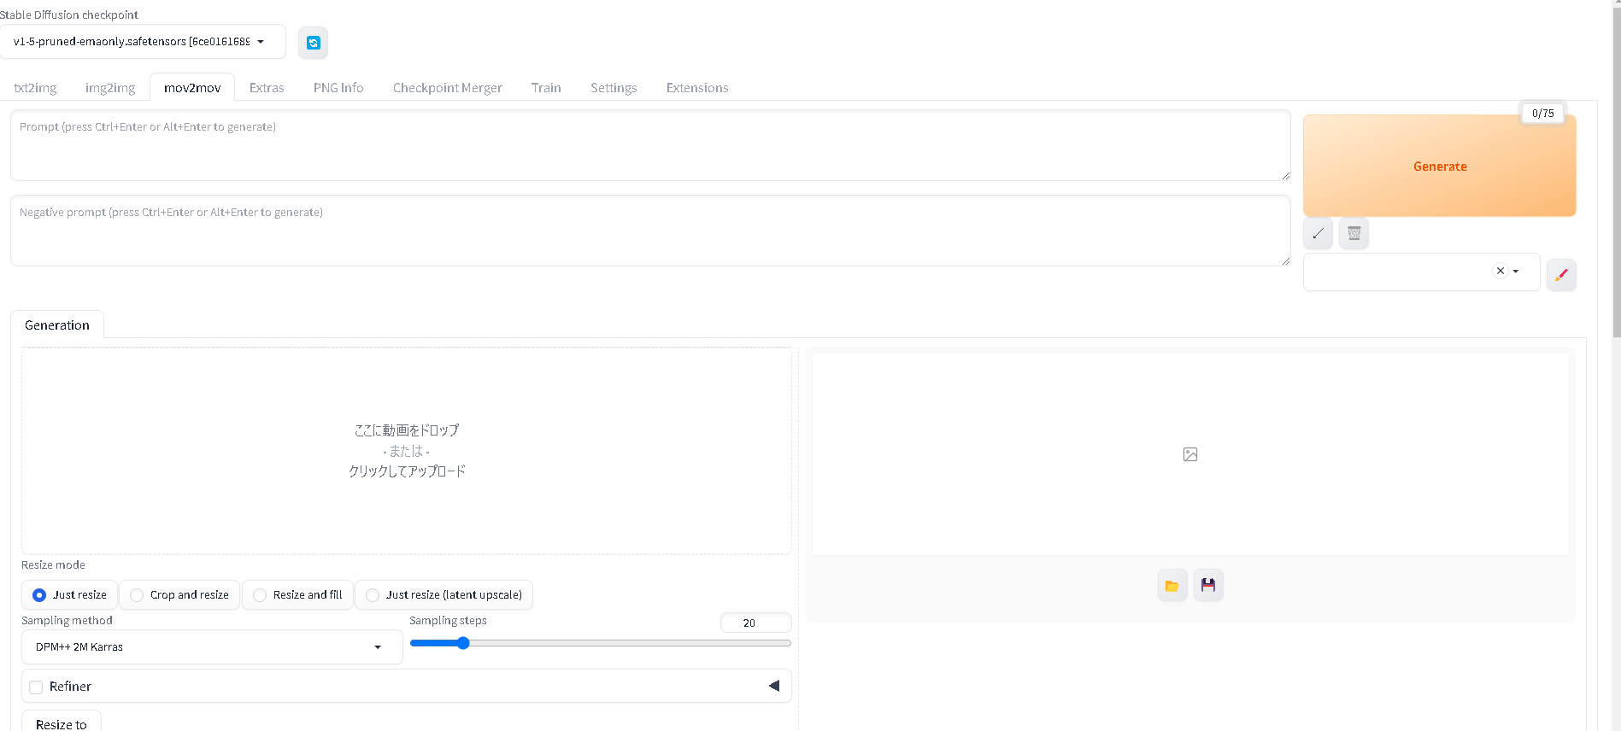This screenshot has height=731, width=1621.
Task: Click the image placeholder icon in output
Action: (x=1190, y=454)
